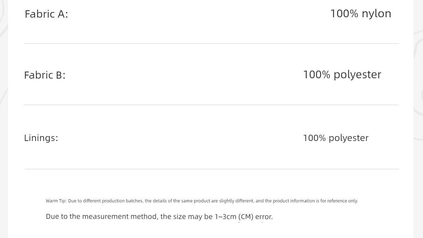The width and height of the screenshot is (423, 238).
Task: Click the word "nylon" in the first row
Action: tap(376, 14)
